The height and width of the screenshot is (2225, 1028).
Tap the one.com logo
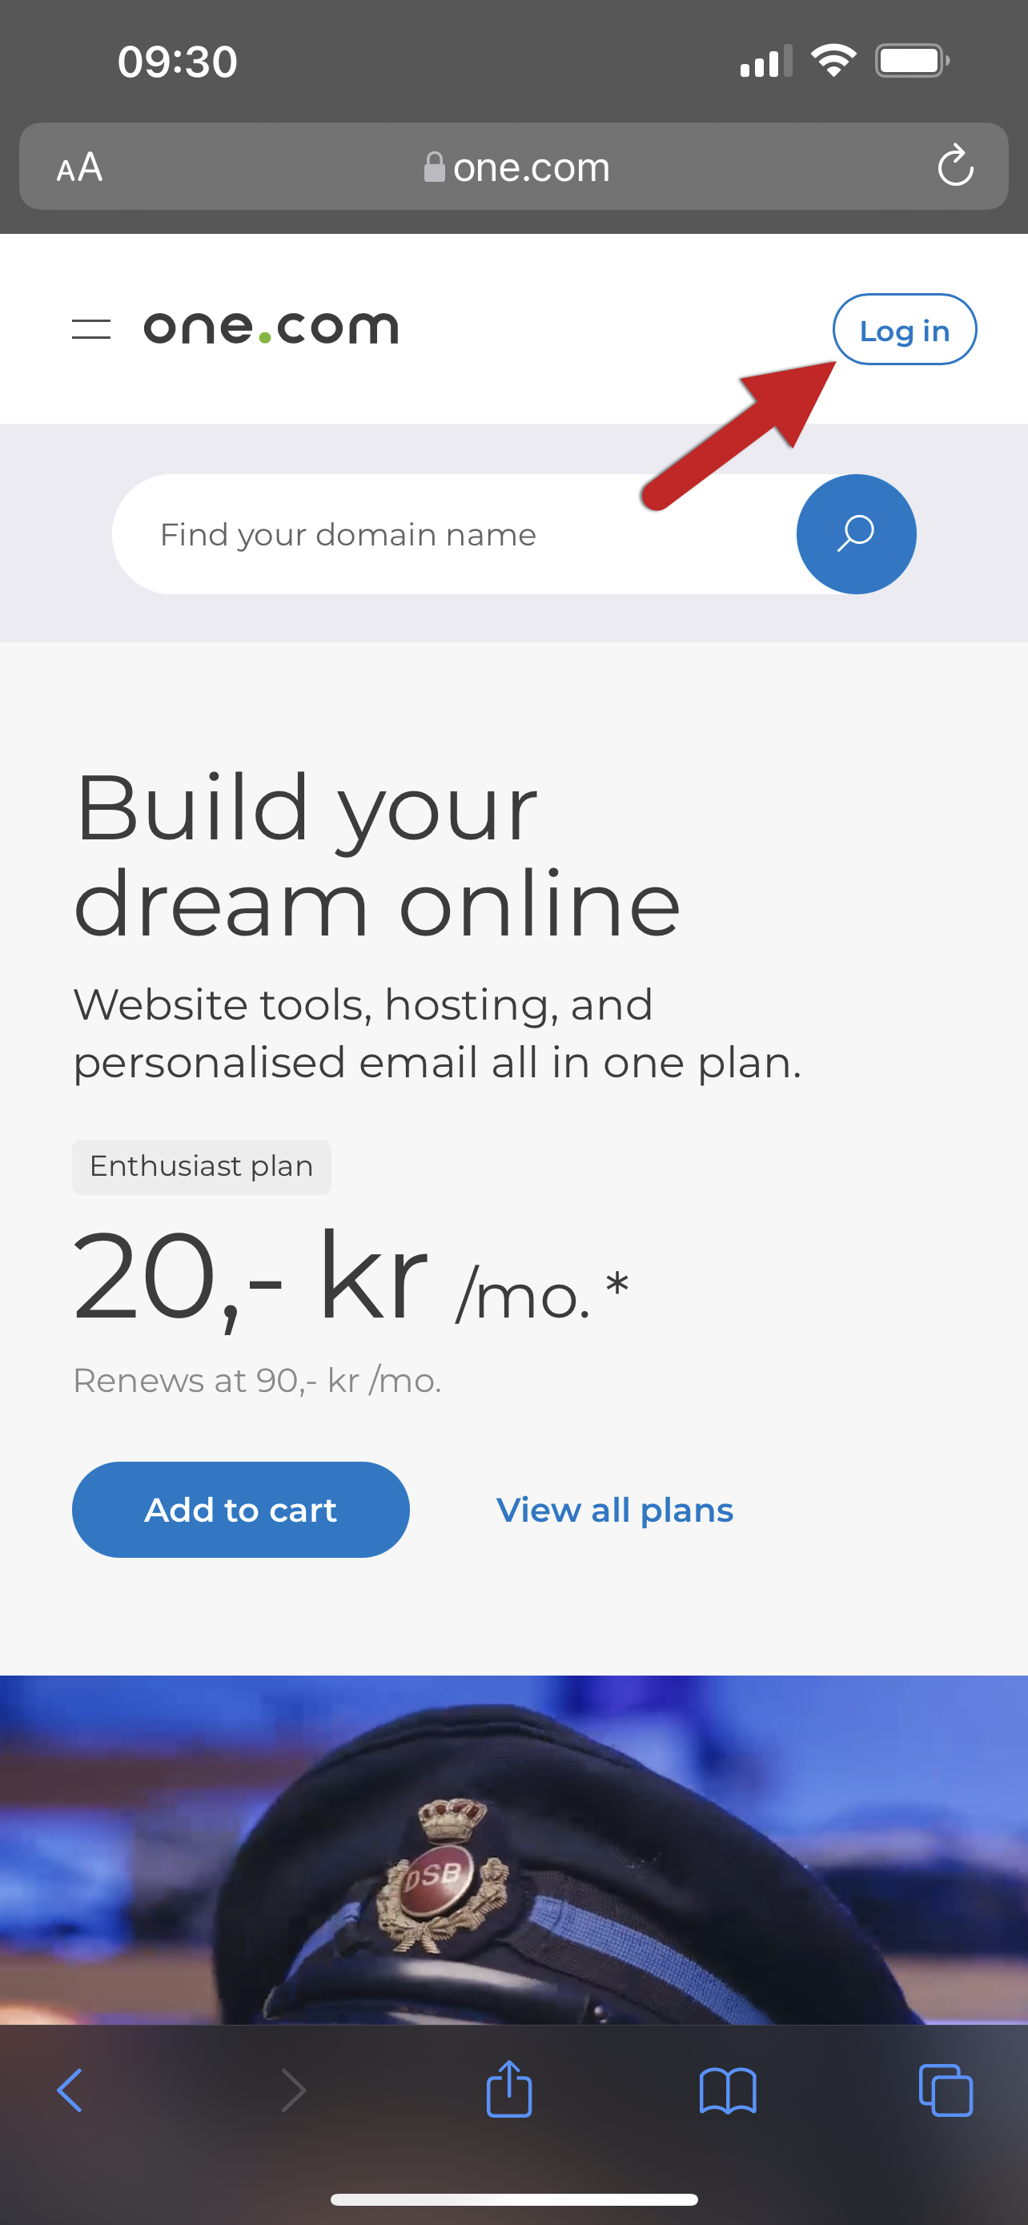(271, 328)
